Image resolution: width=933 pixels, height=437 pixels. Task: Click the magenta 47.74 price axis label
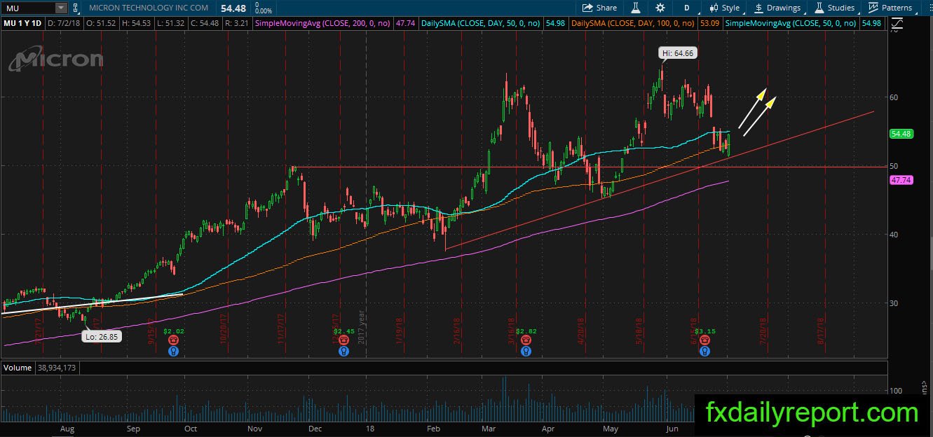point(901,180)
